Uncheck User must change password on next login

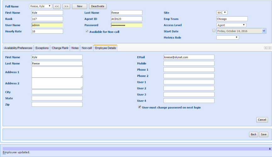[x=140, y=107]
